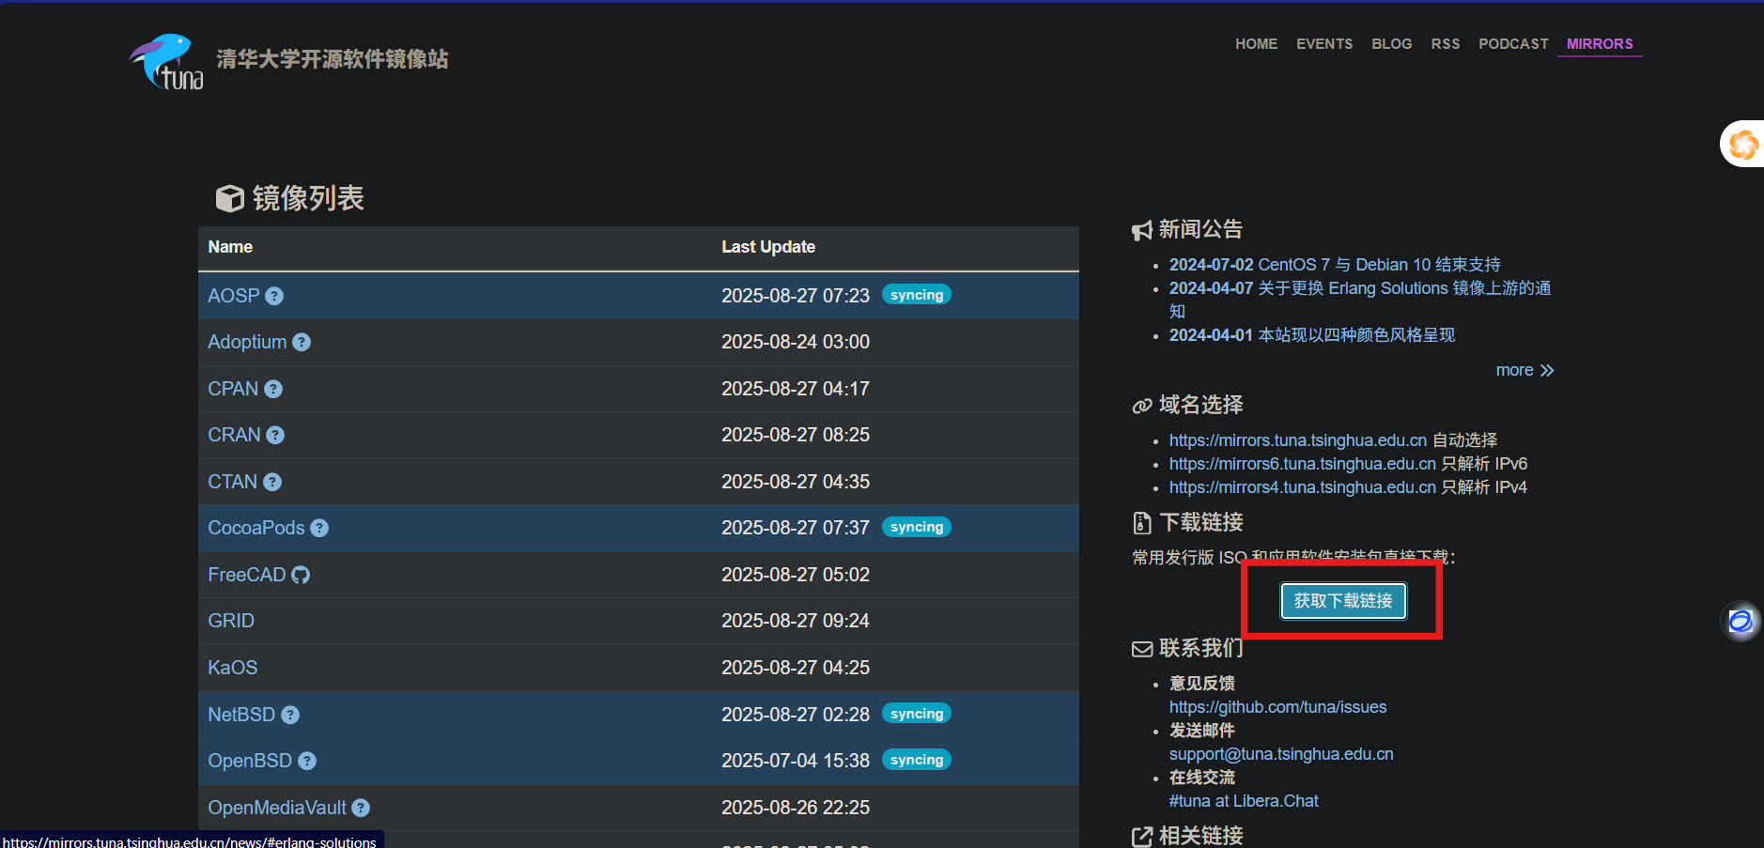1764x848 pixels.
Task: Click syncing badge on OpenBSD row
Action: (917, 760)
